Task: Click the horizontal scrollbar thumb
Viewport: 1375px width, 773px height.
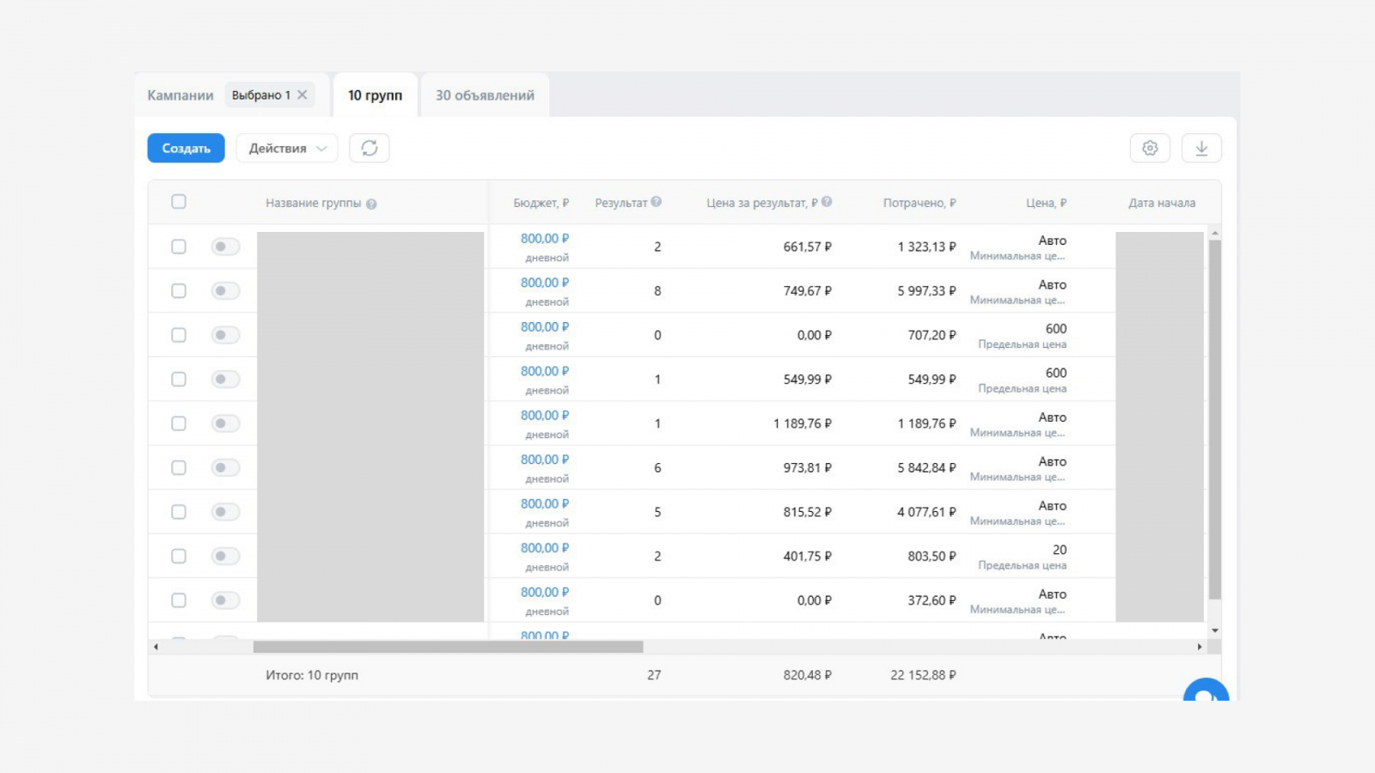Action: pyautogui.click(x=448, y=647)
